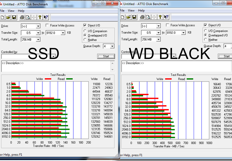Open Queue Depth dropdown in SSD window
The width and height of the screenshot is (232, 161).
pos(112,46)
